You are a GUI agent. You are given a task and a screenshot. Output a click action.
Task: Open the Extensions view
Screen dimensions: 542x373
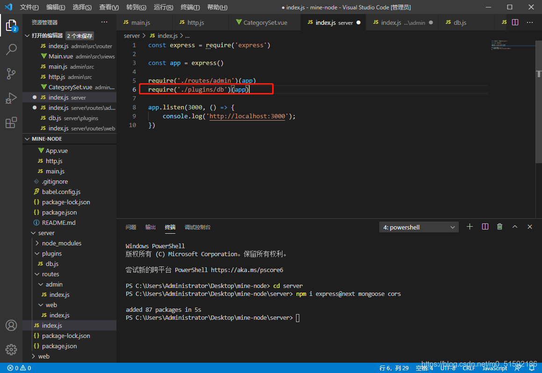[11, 123]
